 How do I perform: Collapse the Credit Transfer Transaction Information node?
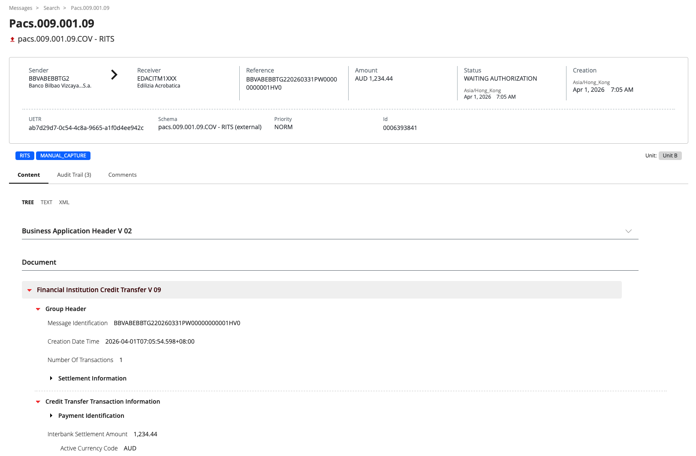tap(38, 402)
